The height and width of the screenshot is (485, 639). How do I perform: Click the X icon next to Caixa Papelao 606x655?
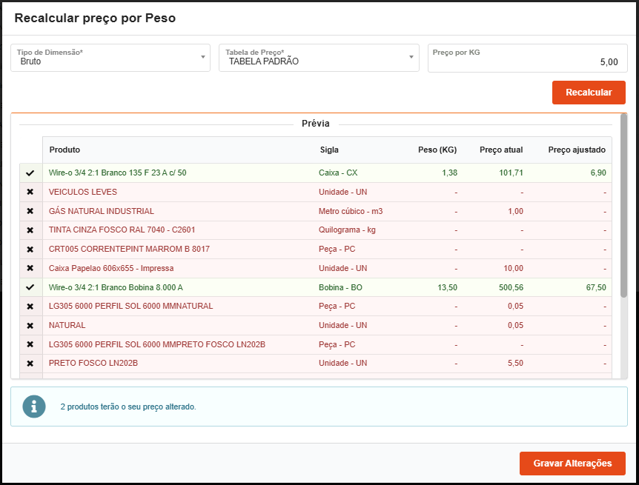coord(30,268)
